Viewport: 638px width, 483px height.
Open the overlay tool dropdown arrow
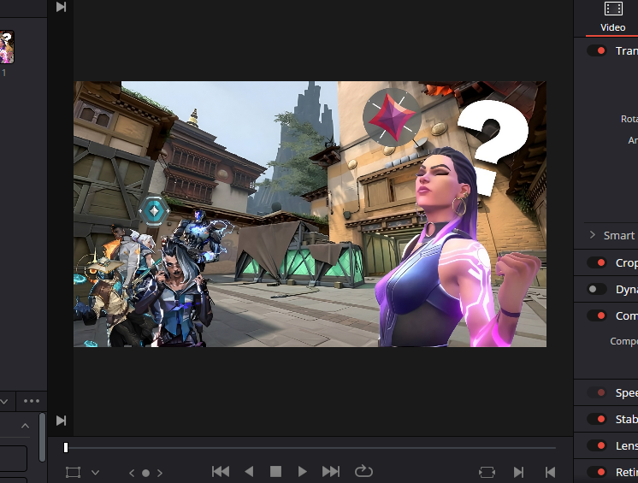[95, 473]
